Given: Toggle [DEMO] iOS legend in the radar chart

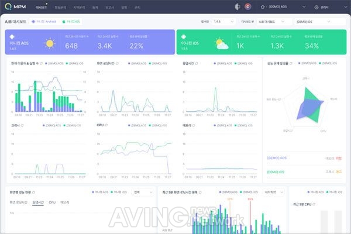Looking at the screenshot, I should click(328, 63).
